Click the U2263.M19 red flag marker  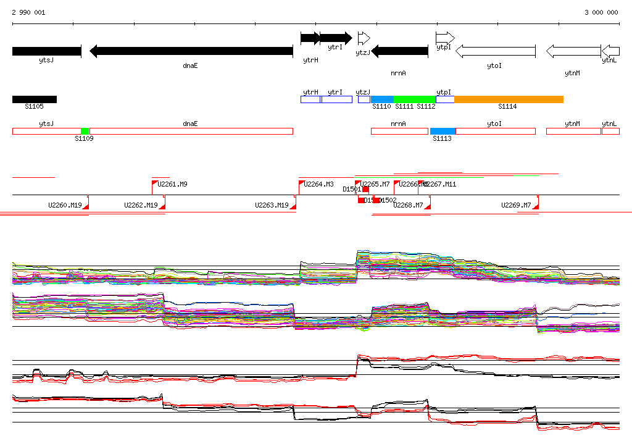293,206
